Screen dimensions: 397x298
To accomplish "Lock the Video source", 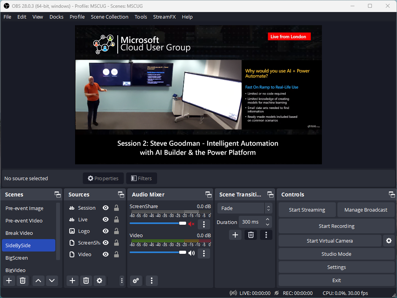I will click(116, 254).
